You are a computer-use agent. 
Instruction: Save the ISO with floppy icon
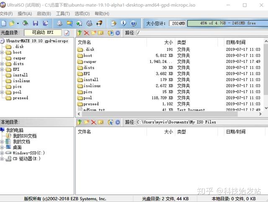[35, 24]
